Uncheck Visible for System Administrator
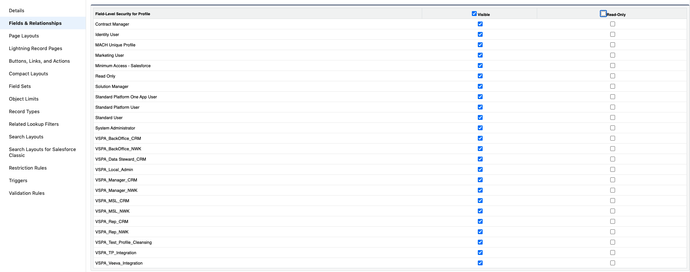 point(480,128)
